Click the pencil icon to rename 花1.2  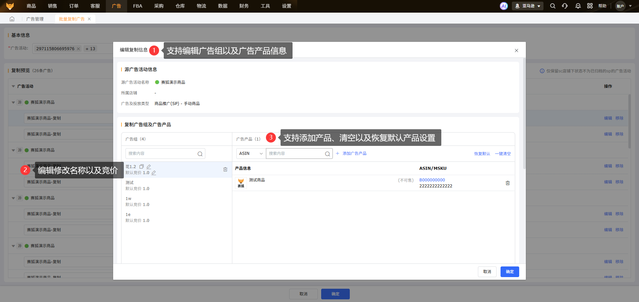[x=149, y=166]
